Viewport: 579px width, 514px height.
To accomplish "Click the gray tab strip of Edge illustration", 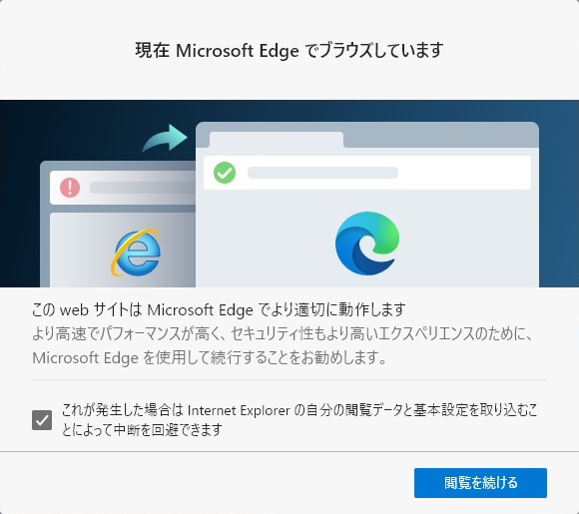I will [x=441, y=135].
